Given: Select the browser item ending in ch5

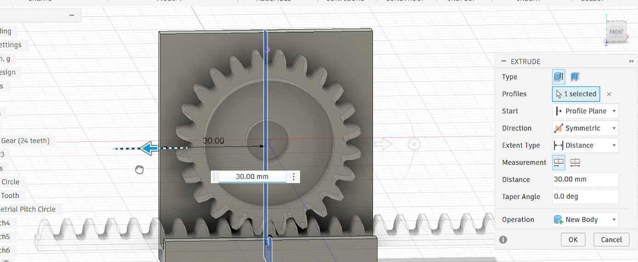Looking at the screenshot, I should (x=5, y=237).
